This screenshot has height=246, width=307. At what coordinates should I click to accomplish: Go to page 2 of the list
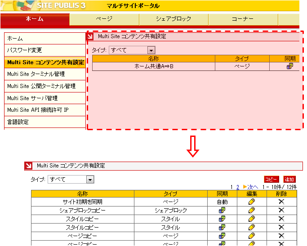(238, 187)
